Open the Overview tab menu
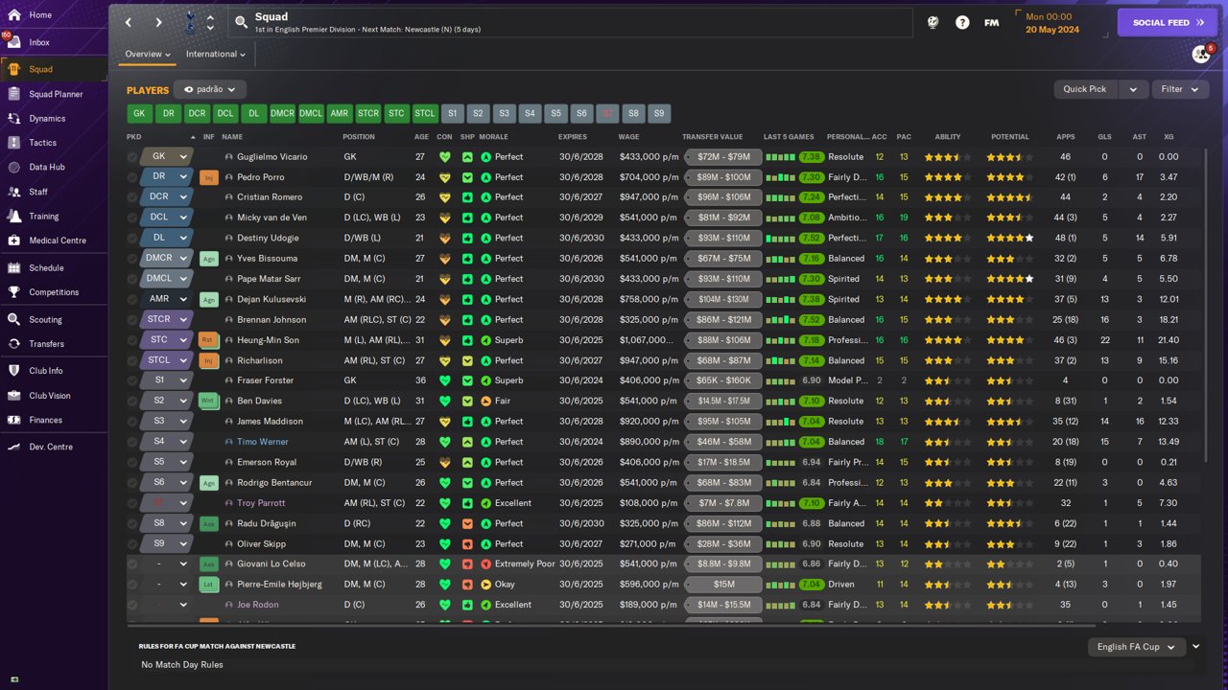Viewport: 1228px width, 690px height. tap(148, 55)
